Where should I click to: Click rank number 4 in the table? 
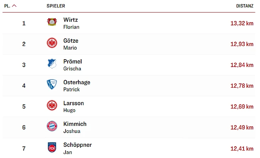click(24, 86)
